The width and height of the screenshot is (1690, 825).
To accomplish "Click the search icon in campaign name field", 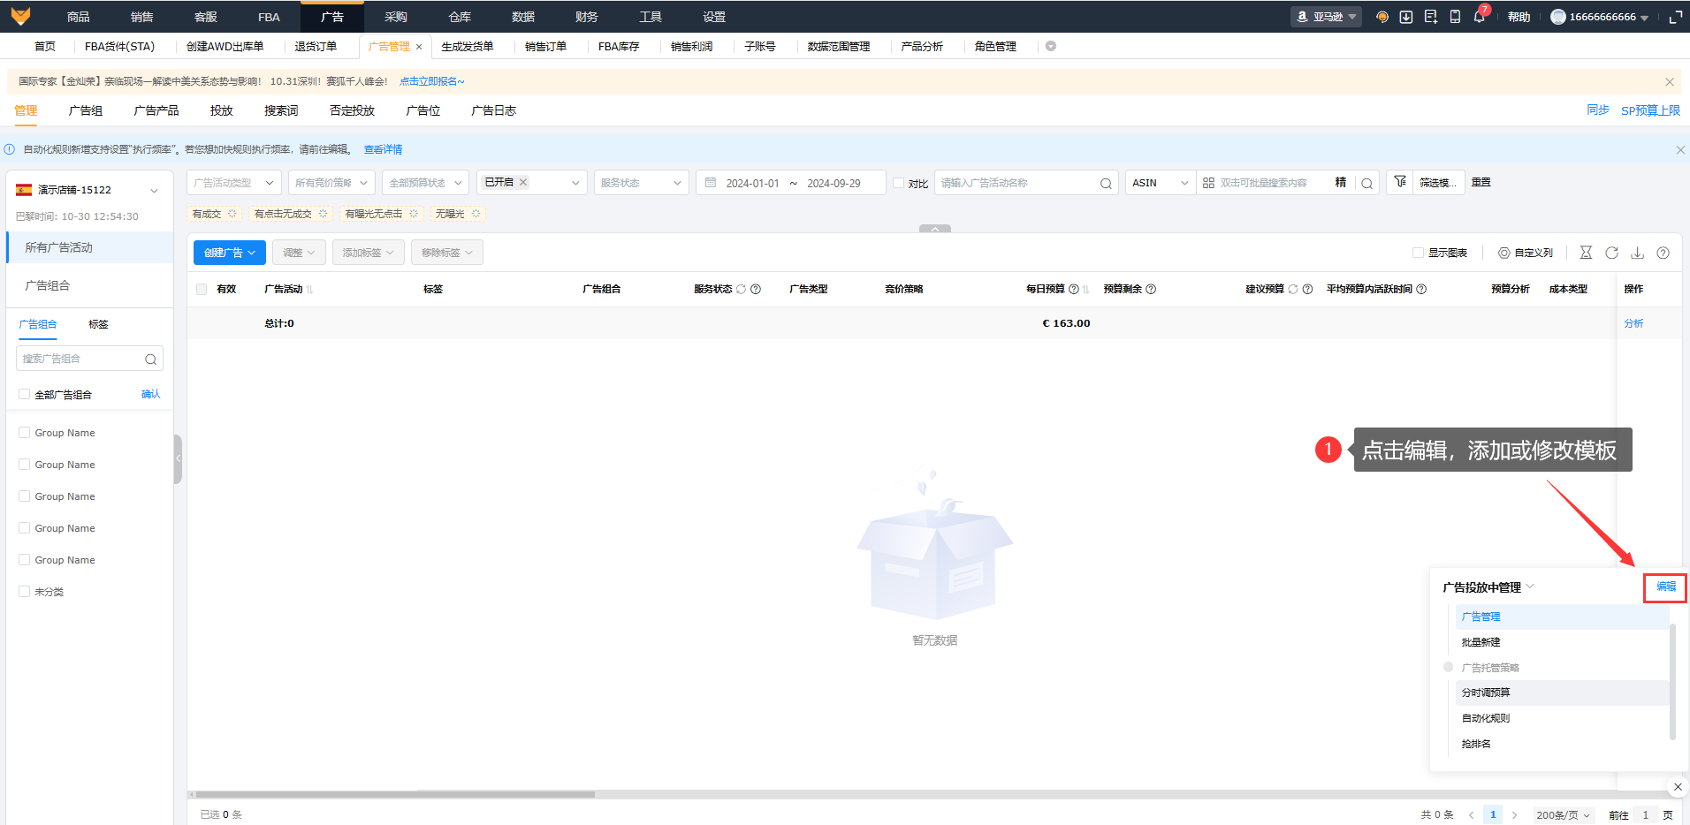I will pos(1106,183).
